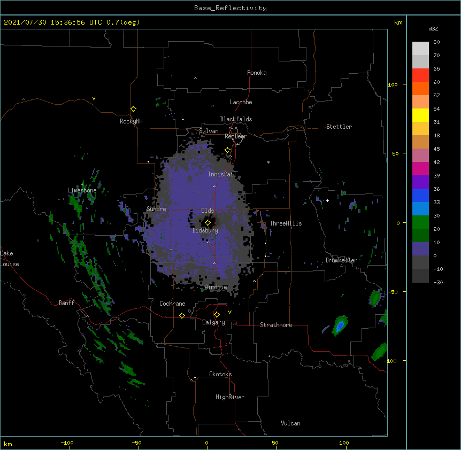Pick the light gray 80 dBZ legend swatch
The height and width of the screenshot is (450, 461).
coord(420,49)
